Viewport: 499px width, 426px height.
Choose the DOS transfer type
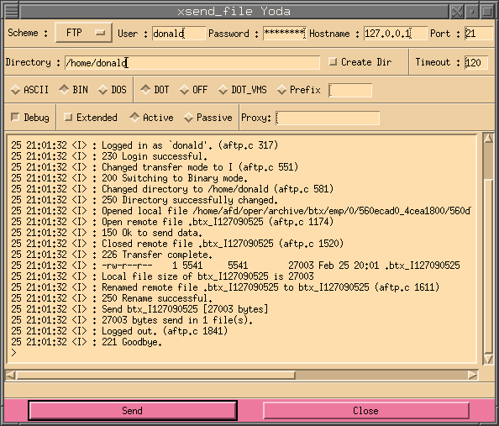tap(113, 90)
